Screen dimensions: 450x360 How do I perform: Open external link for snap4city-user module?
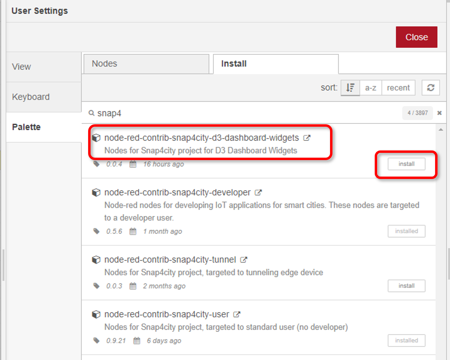click(237, 315)
